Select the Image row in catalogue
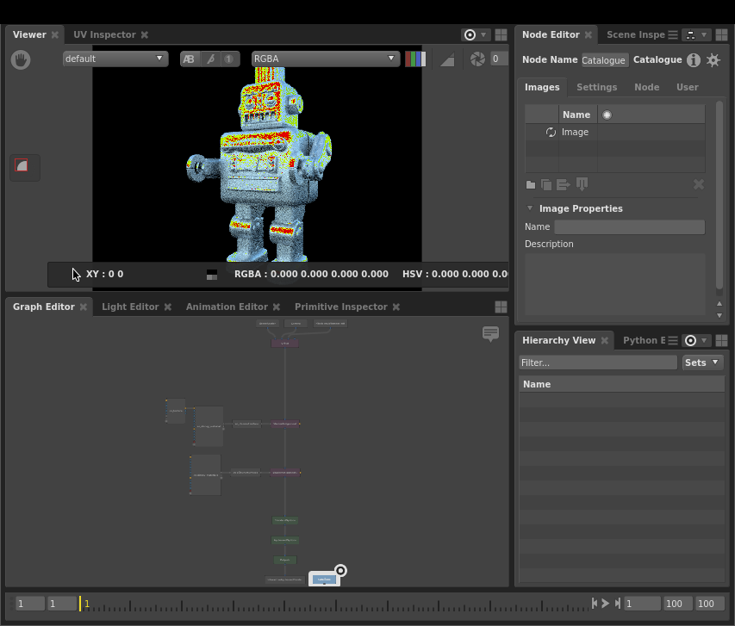The image size is (735, 626). coord(615,132)
